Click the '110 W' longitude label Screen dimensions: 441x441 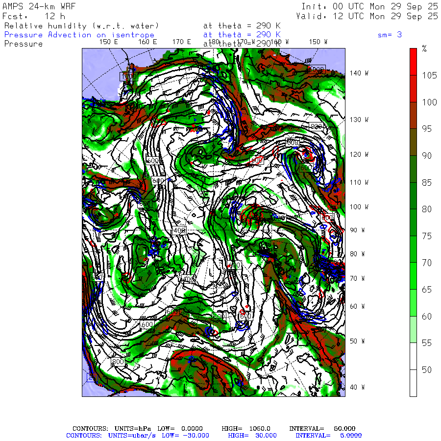click(x=359, y=183)
